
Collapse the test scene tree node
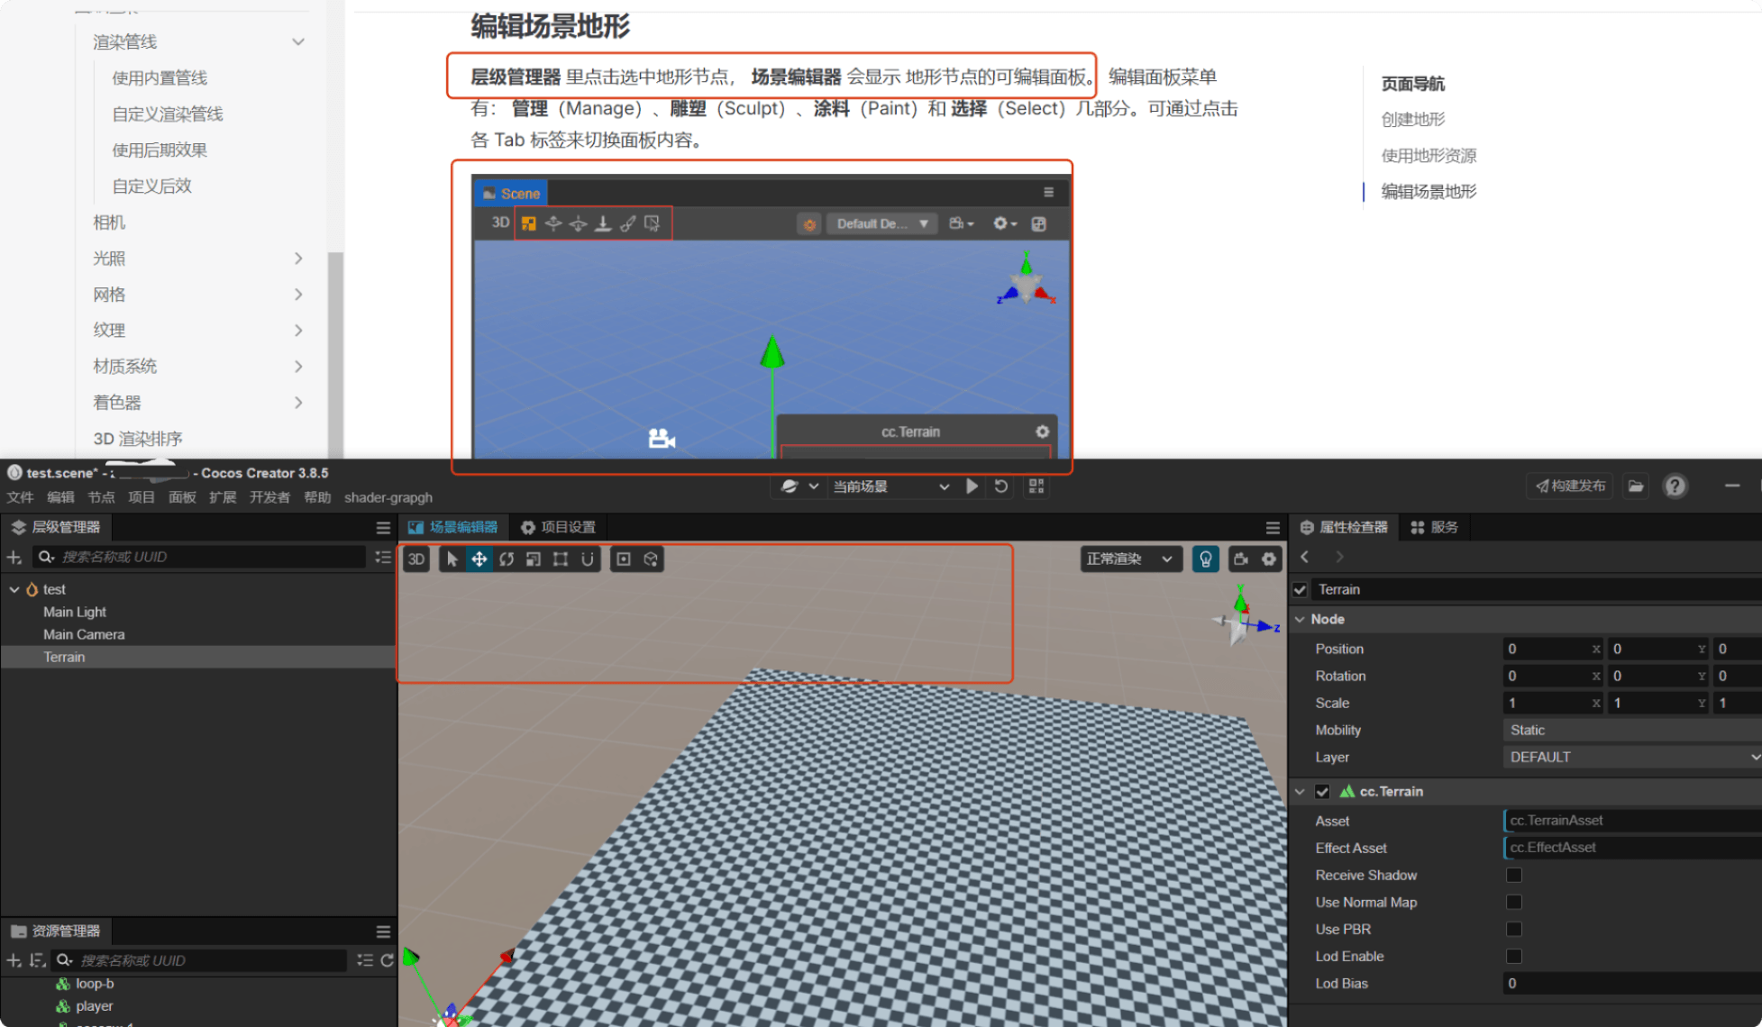pyautogui.click(x=14, y=589)
